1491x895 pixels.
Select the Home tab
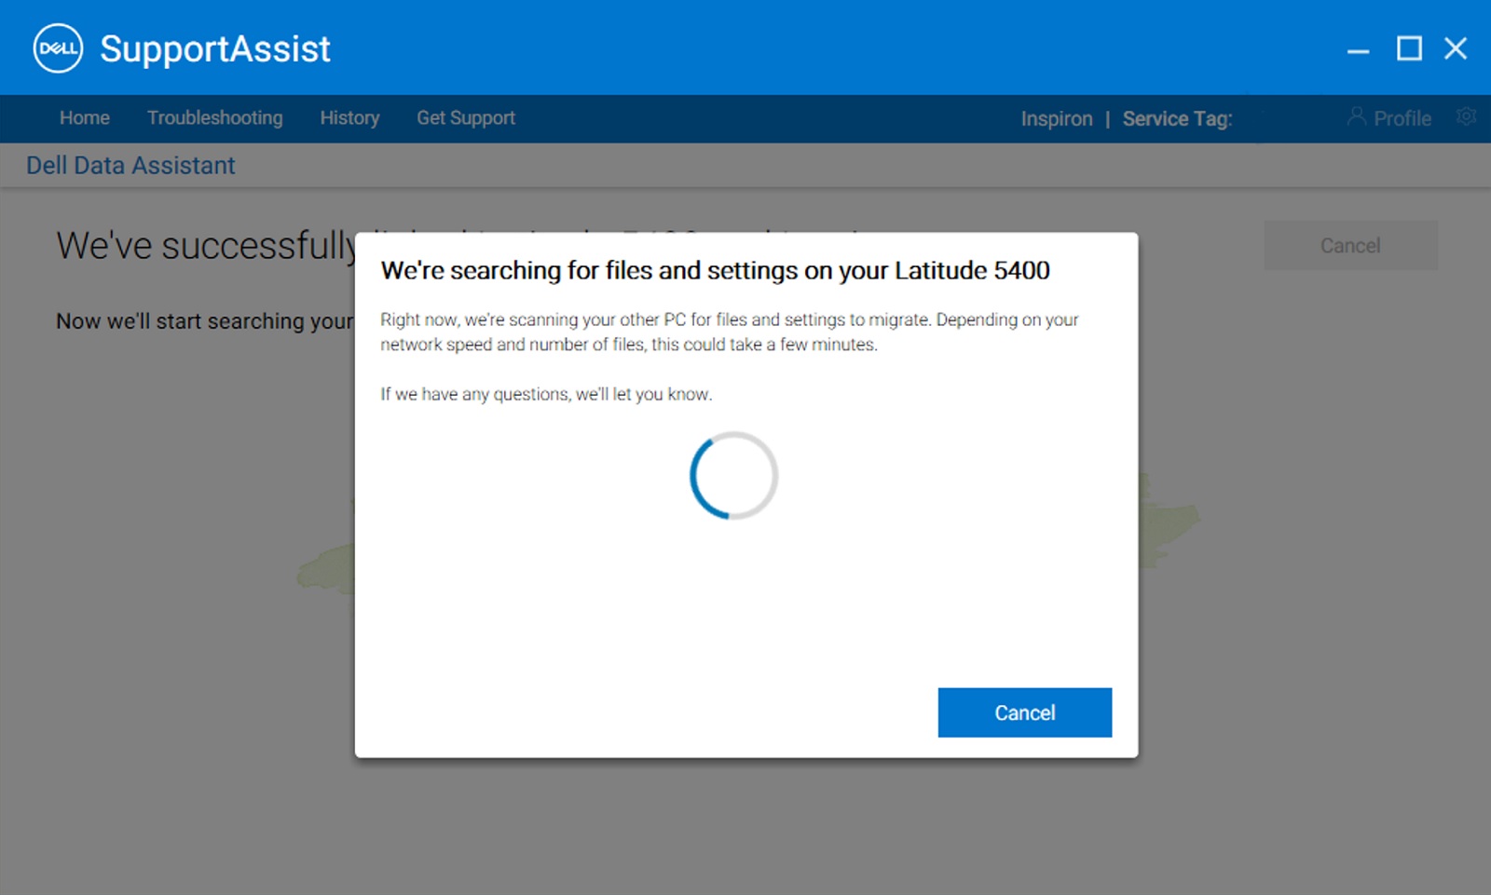click(84, 118)
